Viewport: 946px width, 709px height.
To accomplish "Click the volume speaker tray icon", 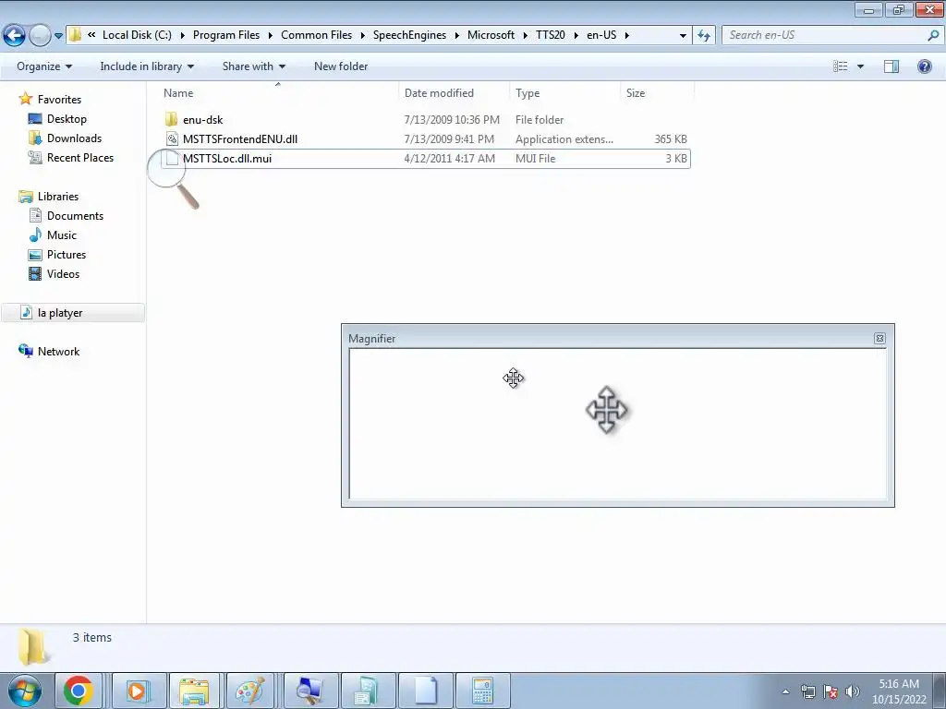I will [852, 691].
